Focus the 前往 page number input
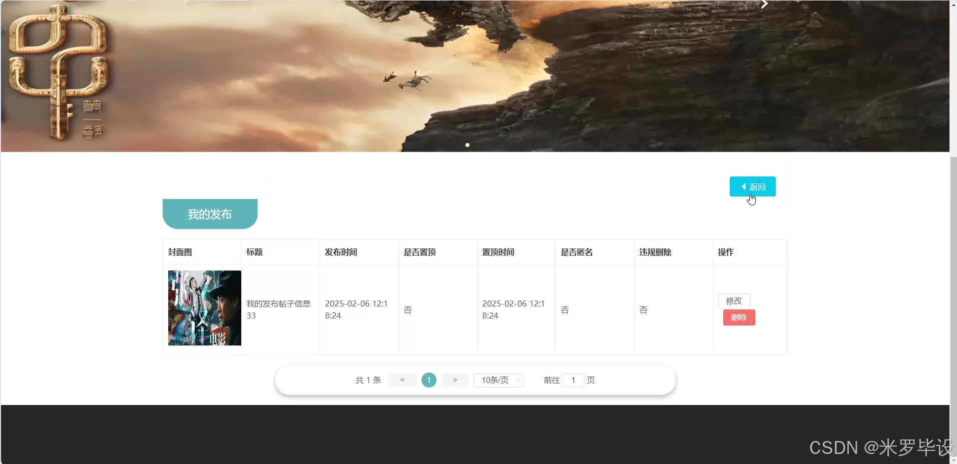Viewport: 957px width, 464px height. (x=573, y=380)
